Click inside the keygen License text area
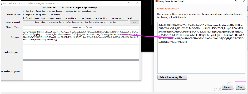This screenshot has width=248, height=94. [x=81, y=37]
